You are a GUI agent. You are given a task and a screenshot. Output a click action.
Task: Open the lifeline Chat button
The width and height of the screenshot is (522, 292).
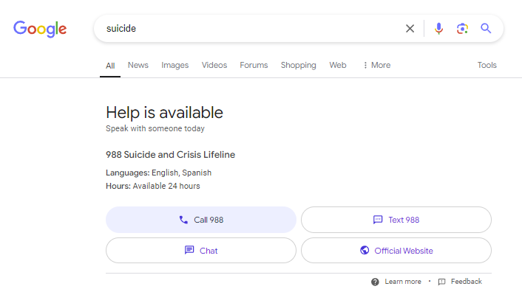(x=201, y=251)
